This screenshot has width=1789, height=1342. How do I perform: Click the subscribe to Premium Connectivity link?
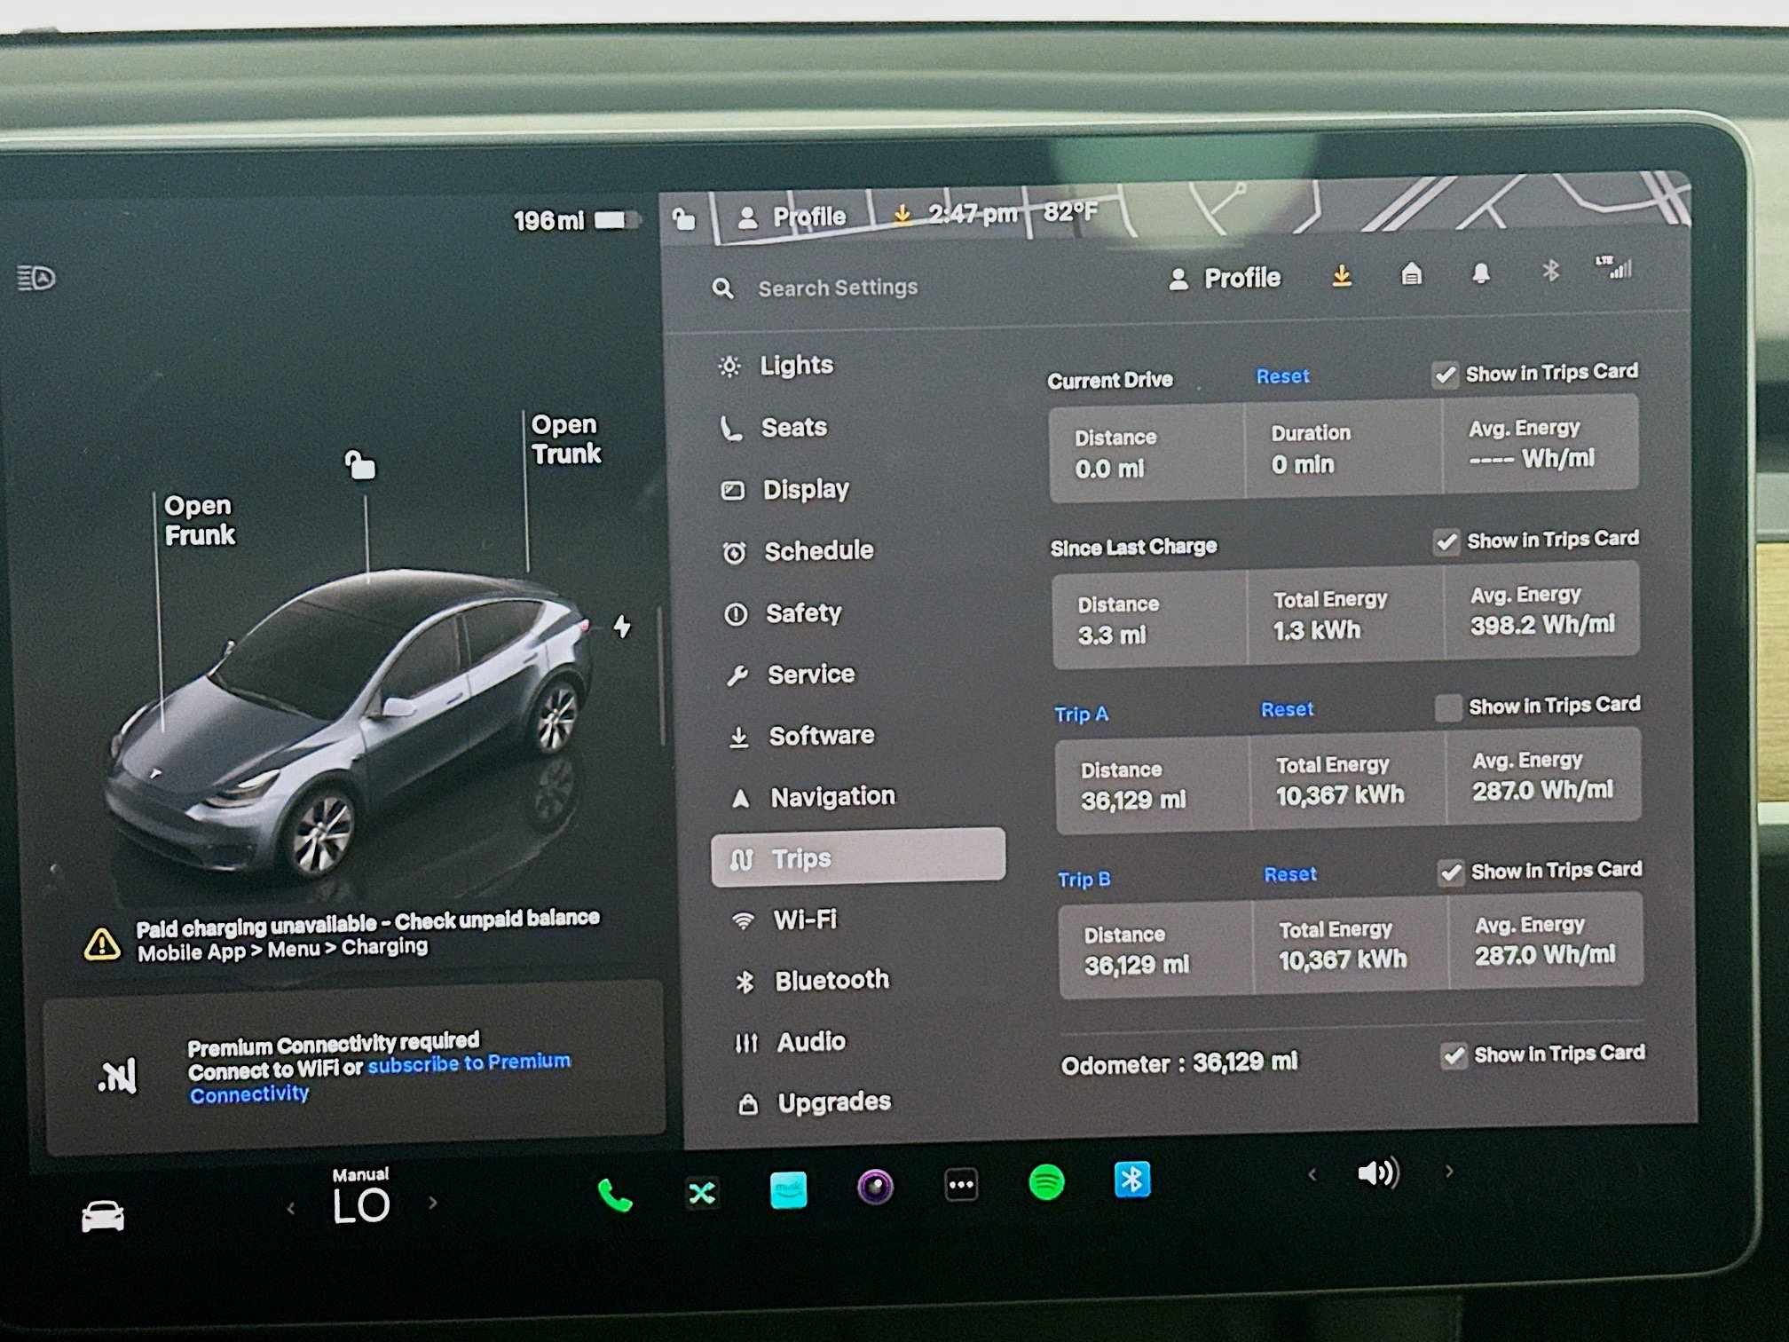(x=469, y=1062)
